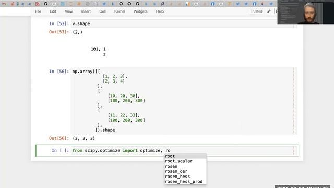Open the Cell menu
The height and width of the screenshot is (188, 334).
(102, 11)
